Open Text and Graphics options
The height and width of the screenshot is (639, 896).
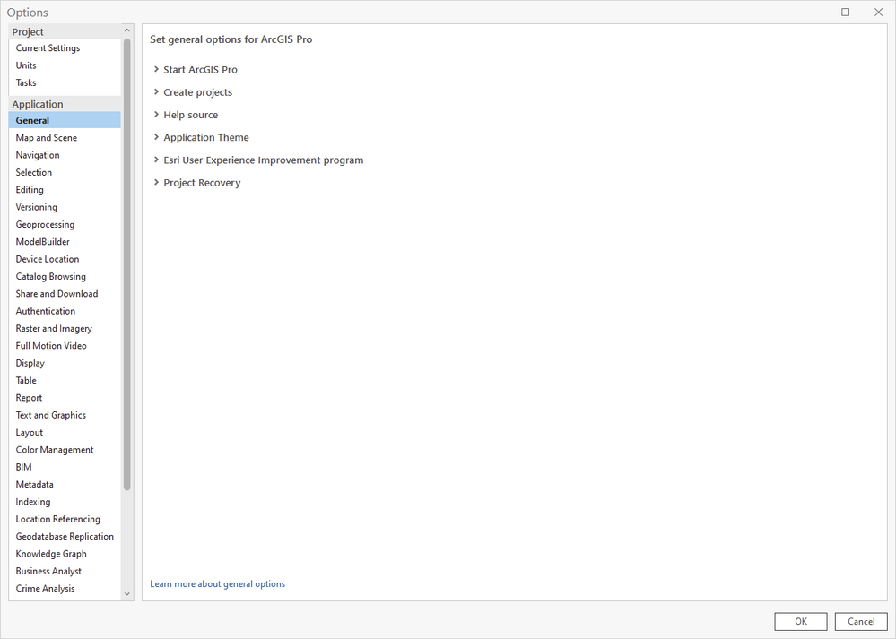click(x=65, y=415)
